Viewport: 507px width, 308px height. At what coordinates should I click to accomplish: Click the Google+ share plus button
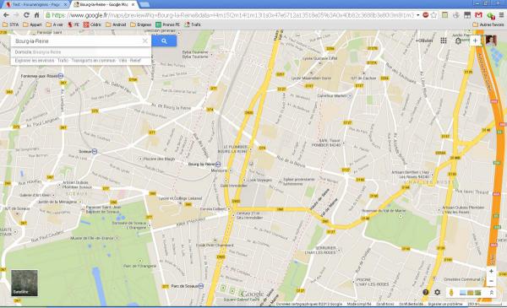(x=475, y=41)
